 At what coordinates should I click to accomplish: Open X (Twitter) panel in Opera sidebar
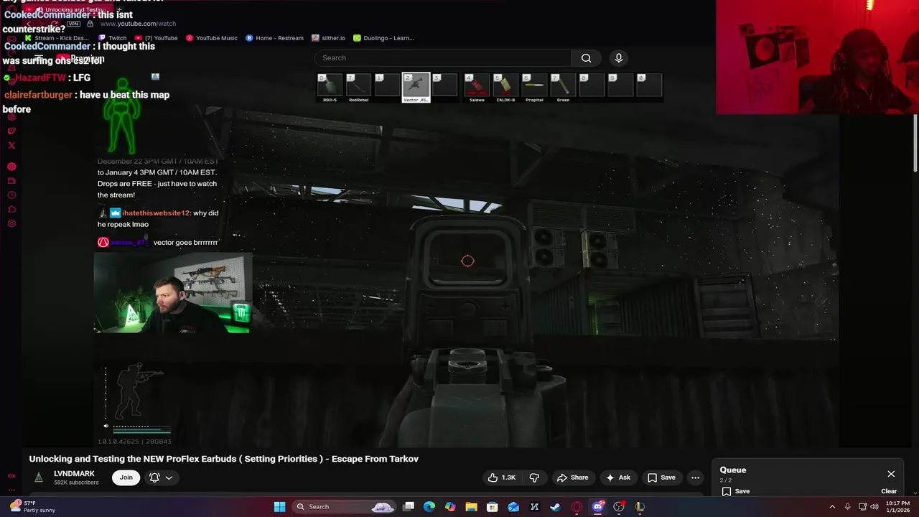[11, 146]
